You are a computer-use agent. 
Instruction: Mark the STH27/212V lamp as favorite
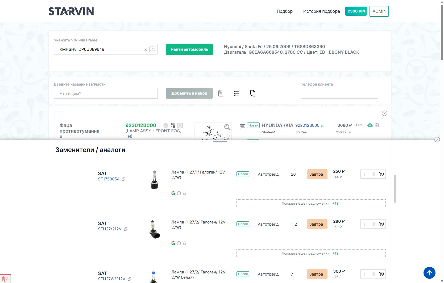(x=184, y=243)
